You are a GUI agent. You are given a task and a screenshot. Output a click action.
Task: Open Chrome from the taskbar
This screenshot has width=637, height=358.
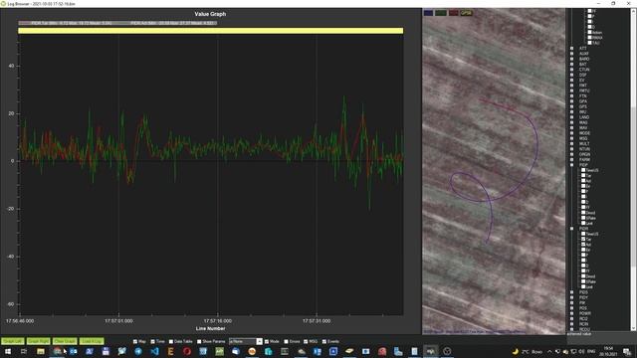(x=58, y=351)
